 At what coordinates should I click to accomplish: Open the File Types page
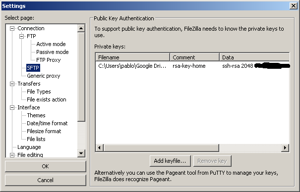[39, 92]
